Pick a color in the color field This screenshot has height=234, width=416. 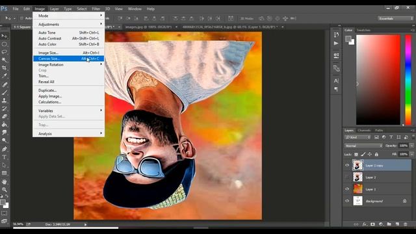378,79
